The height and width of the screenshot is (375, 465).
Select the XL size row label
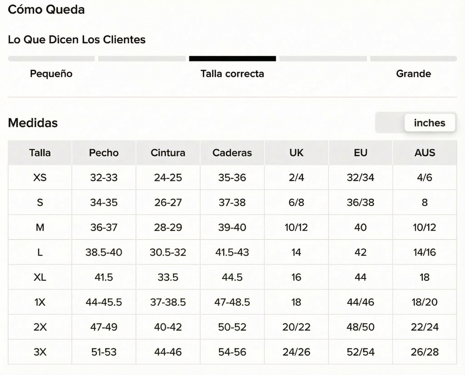pyautogui.click(x=40, y=277)
